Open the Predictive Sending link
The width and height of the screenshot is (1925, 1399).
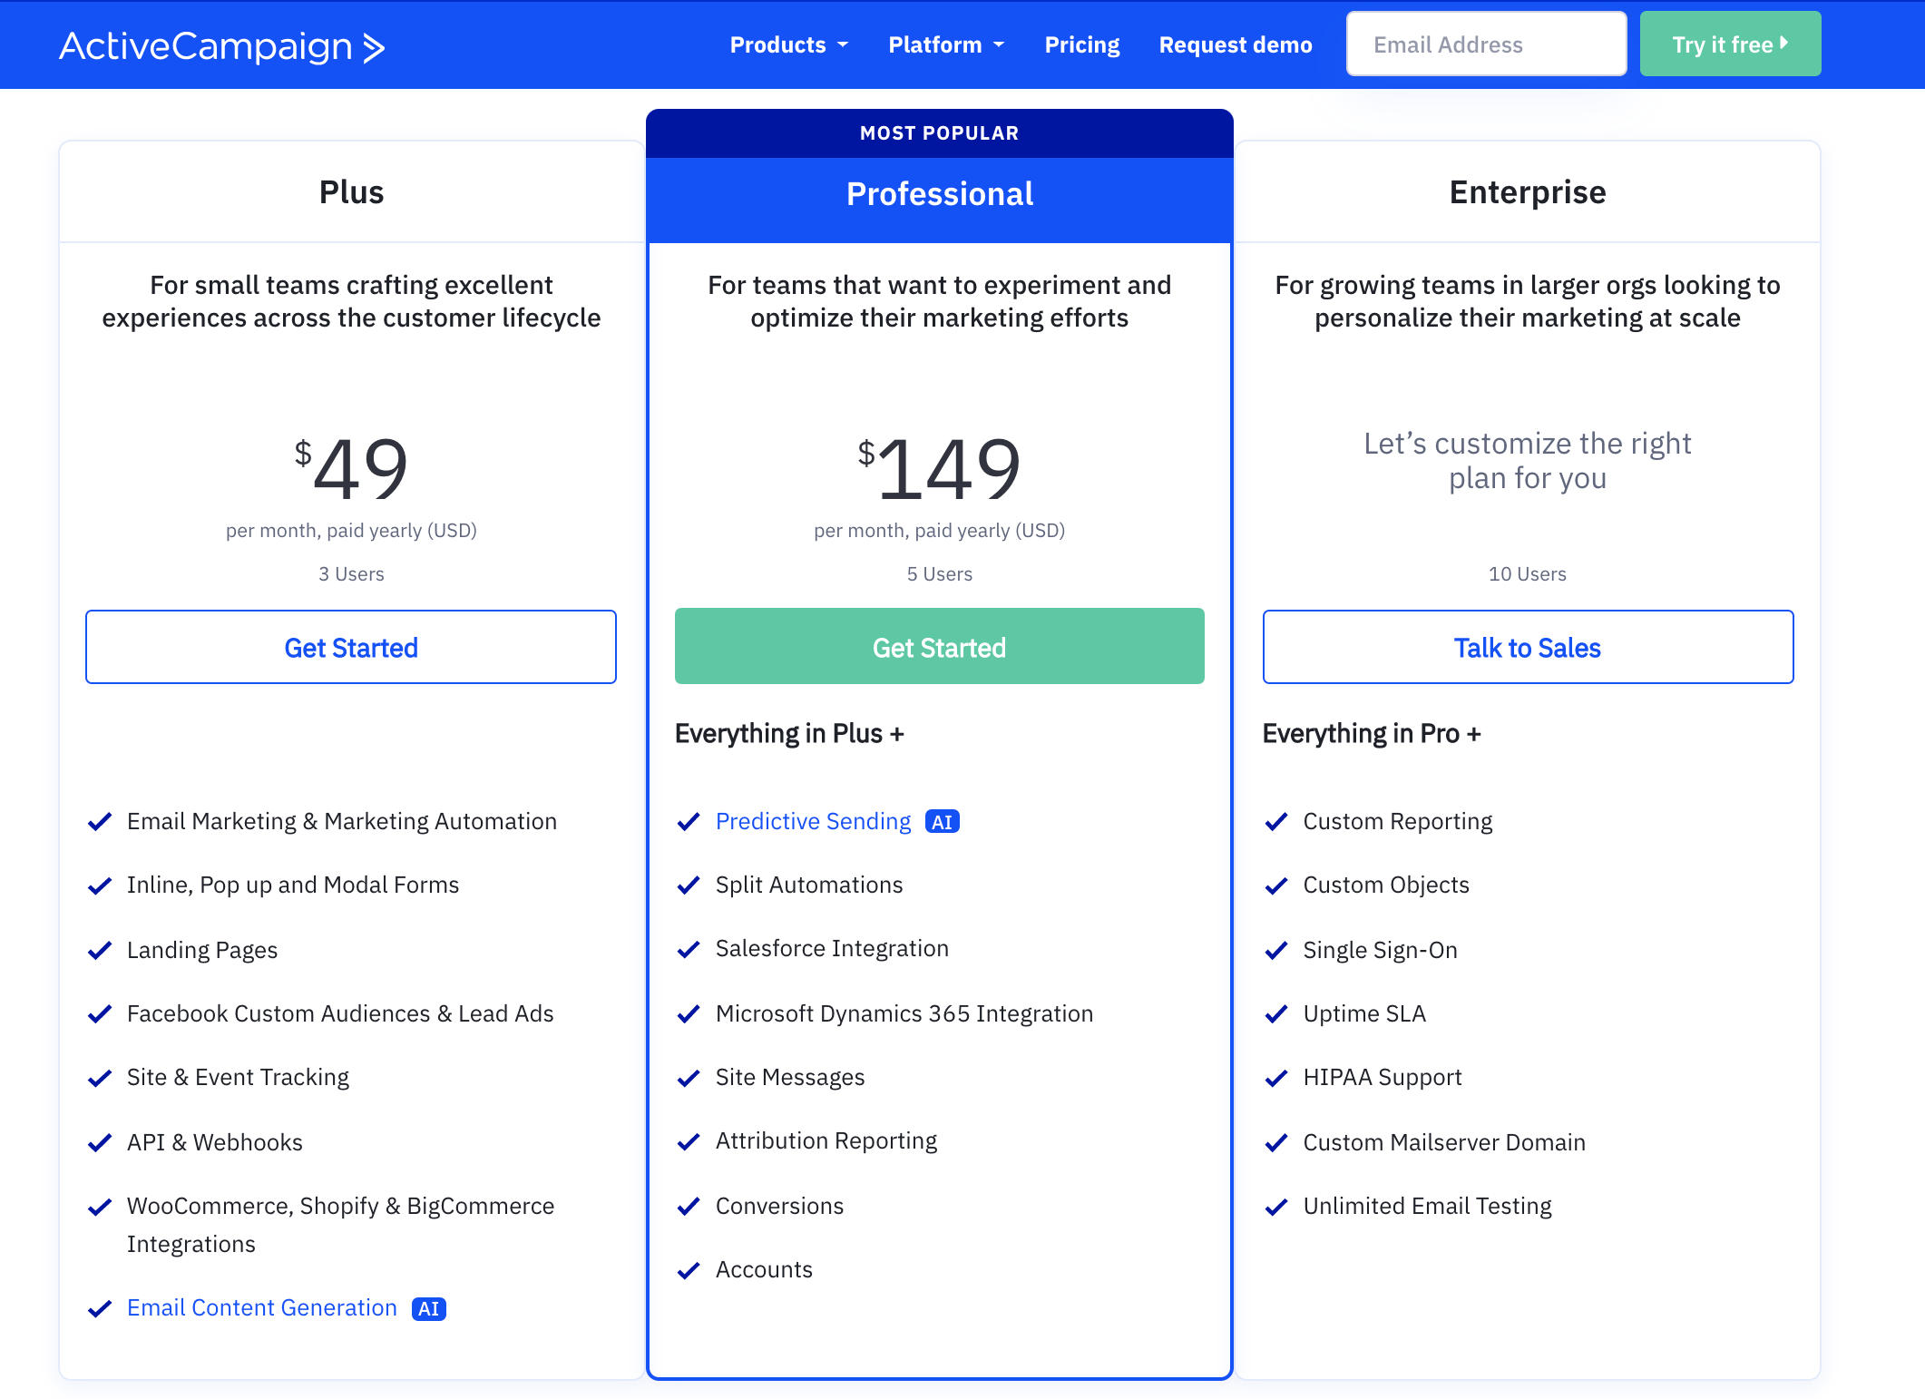pyautogui.click(x=813, y=821)
